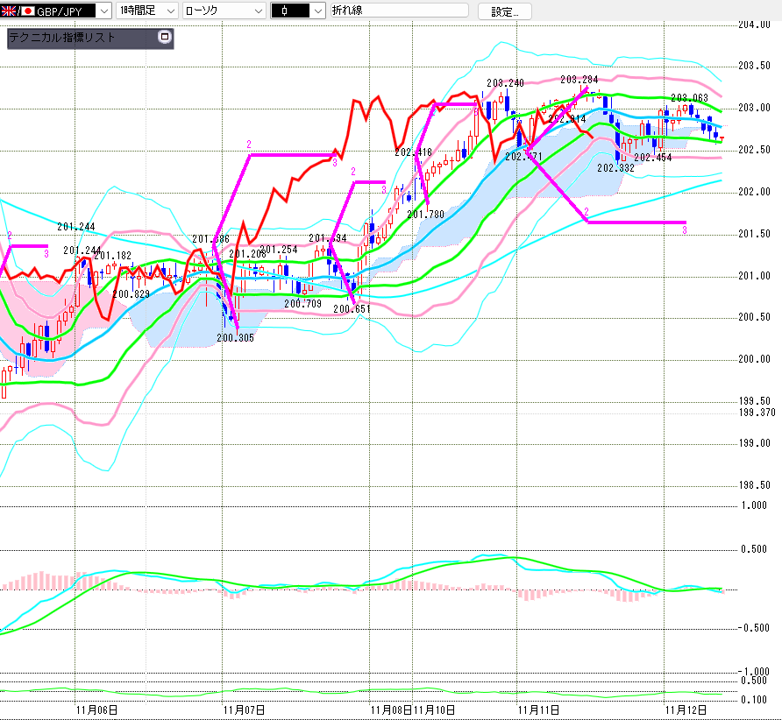Click the 202.332 swing low label

pyautogui.click(x=615, y=167)
